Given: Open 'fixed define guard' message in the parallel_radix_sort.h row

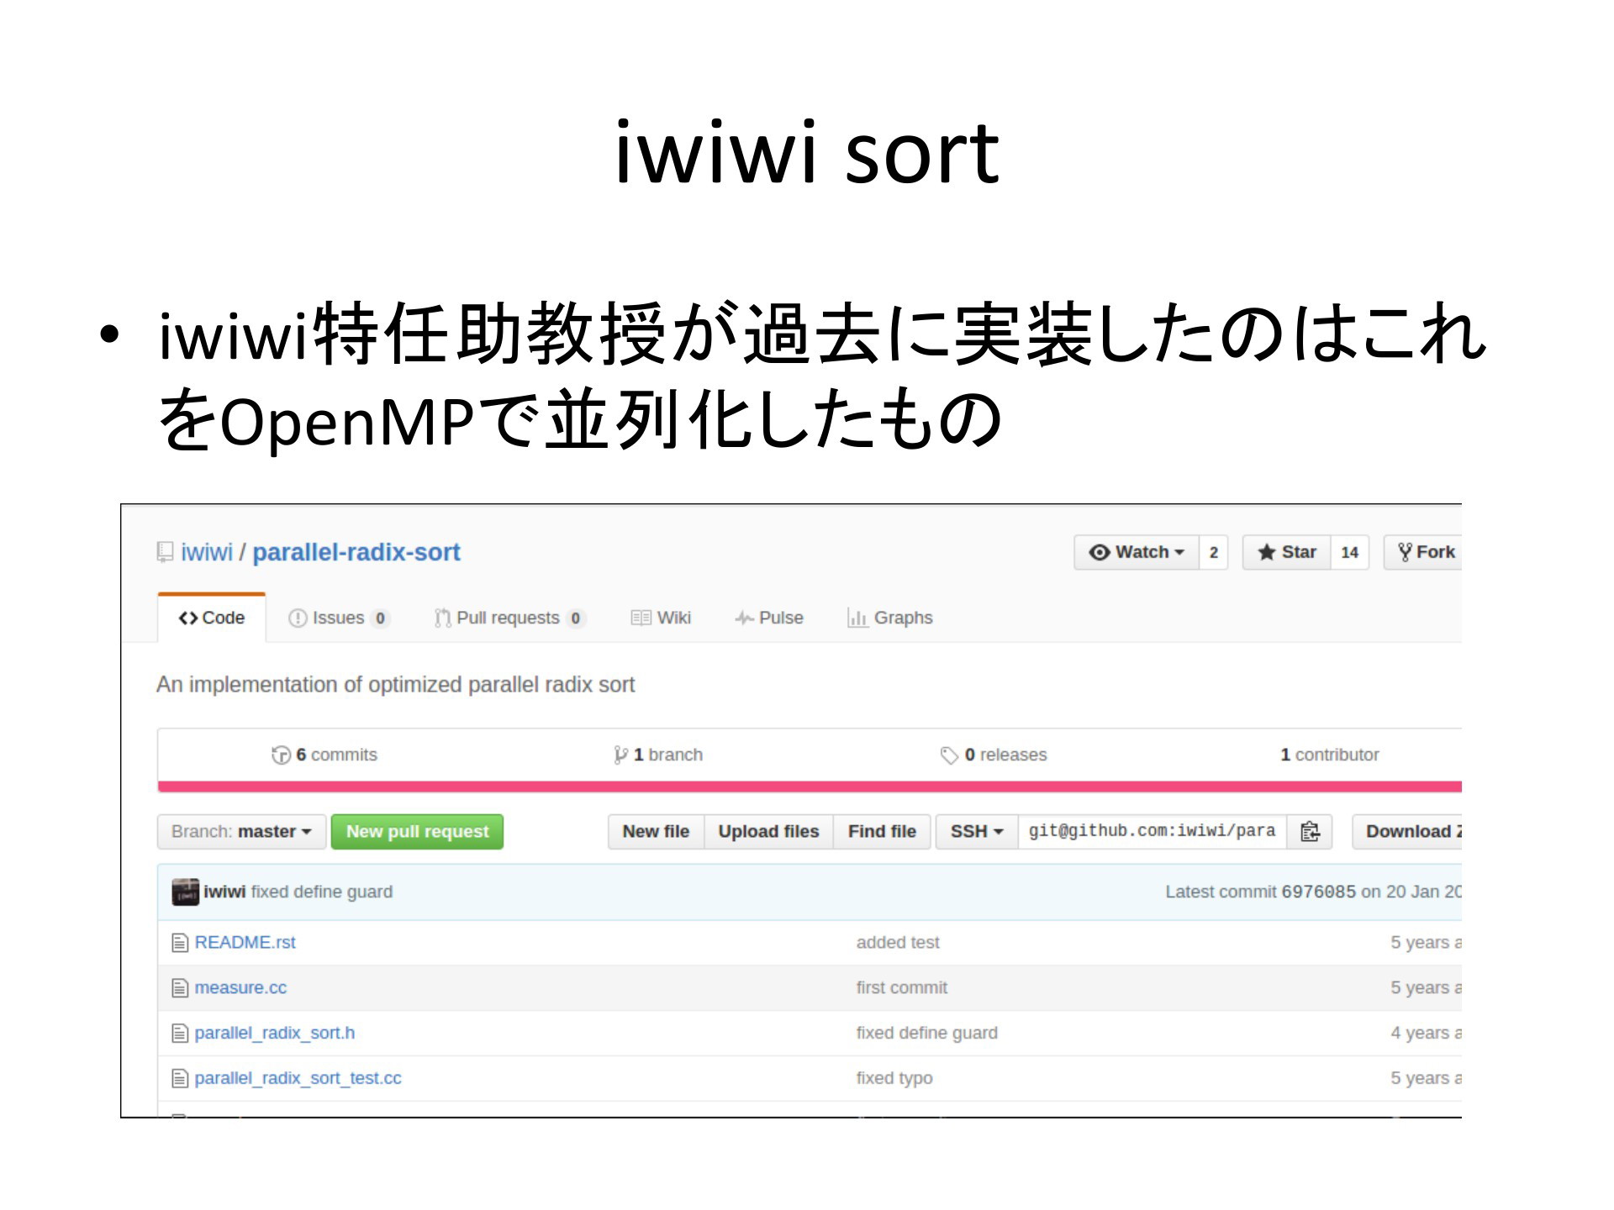Looking at the screenshot, I should pyautogui.click(x=927, y=1034).
